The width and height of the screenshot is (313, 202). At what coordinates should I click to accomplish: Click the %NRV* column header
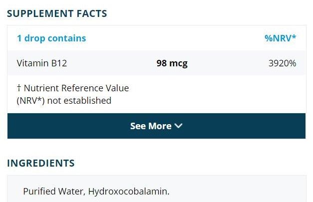[x=280, y=38]
